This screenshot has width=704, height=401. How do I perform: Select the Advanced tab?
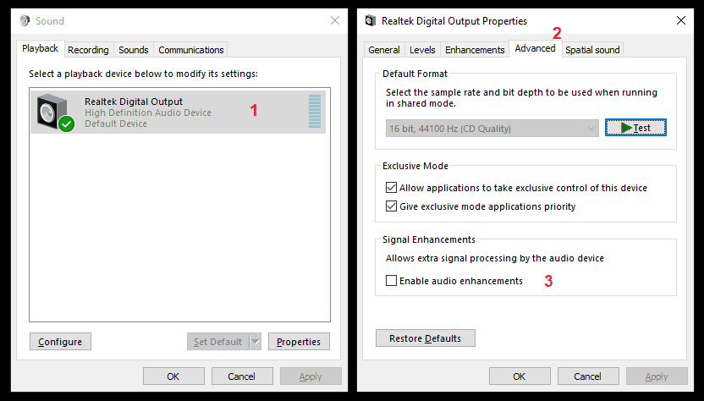535,48
